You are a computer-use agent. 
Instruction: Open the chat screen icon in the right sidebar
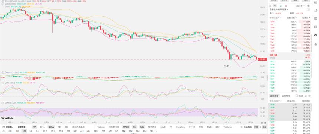coord(316,19)
